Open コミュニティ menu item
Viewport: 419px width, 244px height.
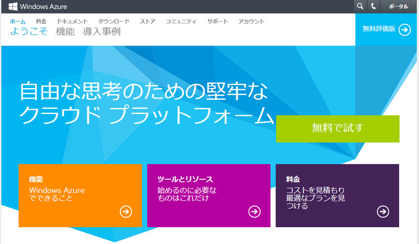point(181,21)
